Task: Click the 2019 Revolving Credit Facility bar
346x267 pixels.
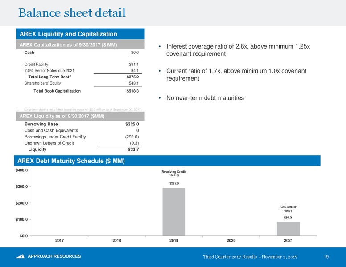Action: 174,212
